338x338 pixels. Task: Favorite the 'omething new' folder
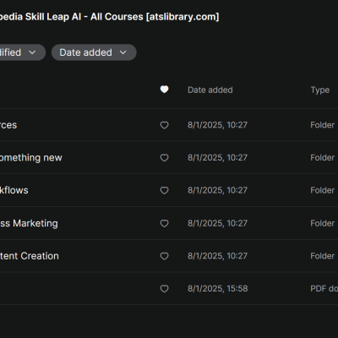pyautogui.click(x=164, y=158)
